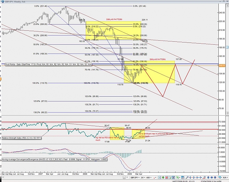Open the red candle chart-type dropdown
The width and height of the screenshot is (229, 182).
click(x=155, y=178)
